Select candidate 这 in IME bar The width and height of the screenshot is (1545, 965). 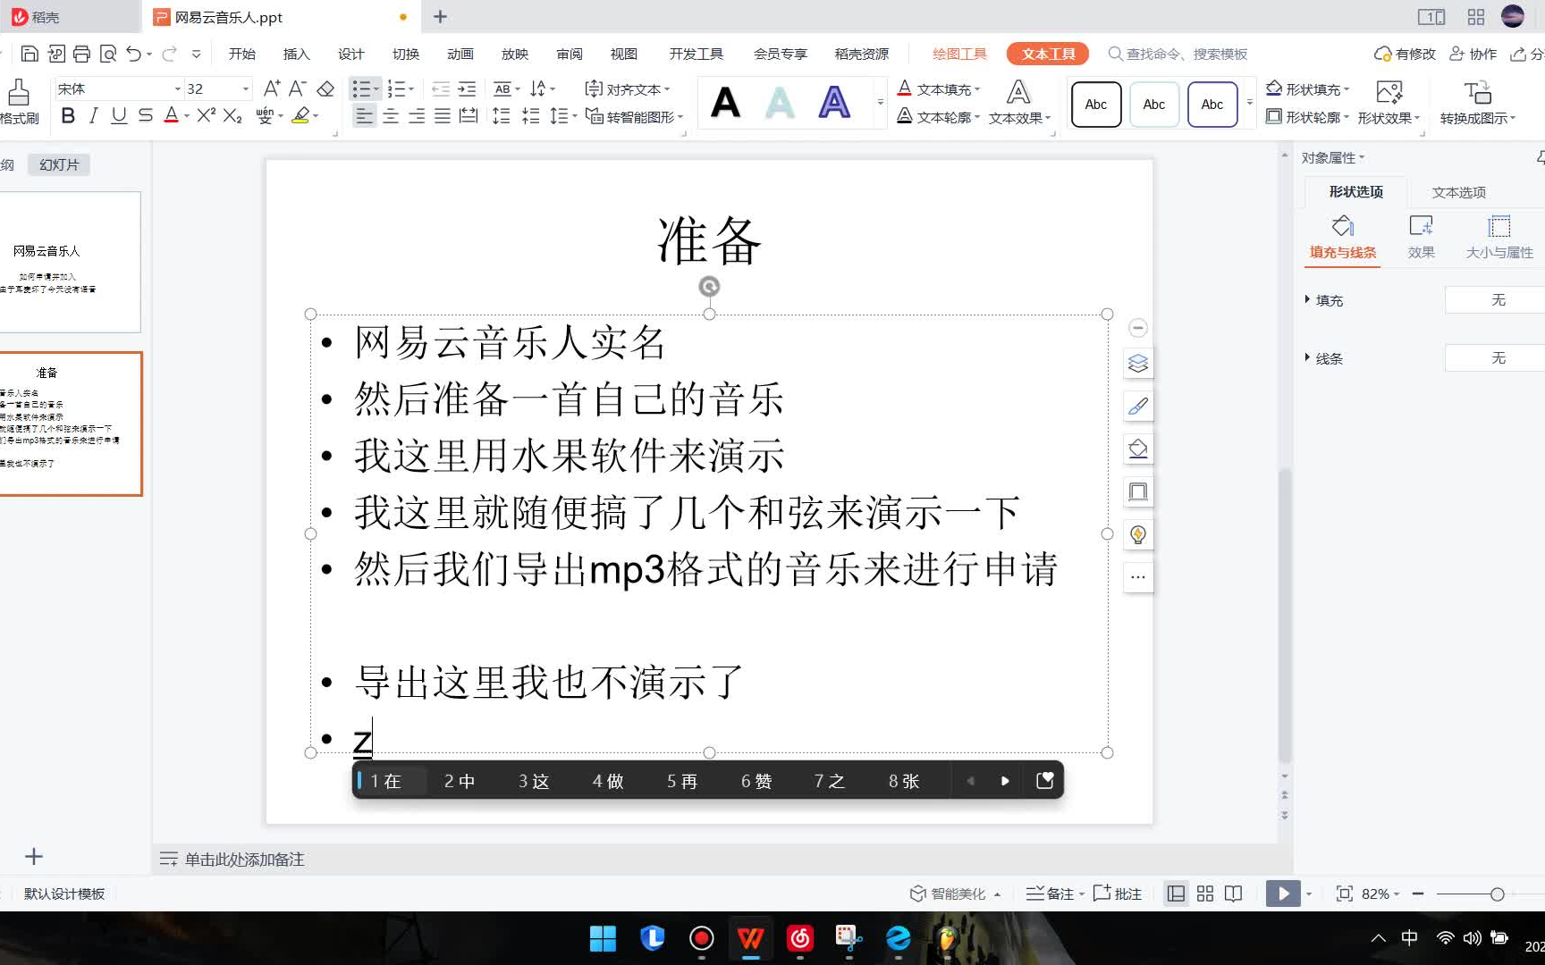[x=533, y=781]
